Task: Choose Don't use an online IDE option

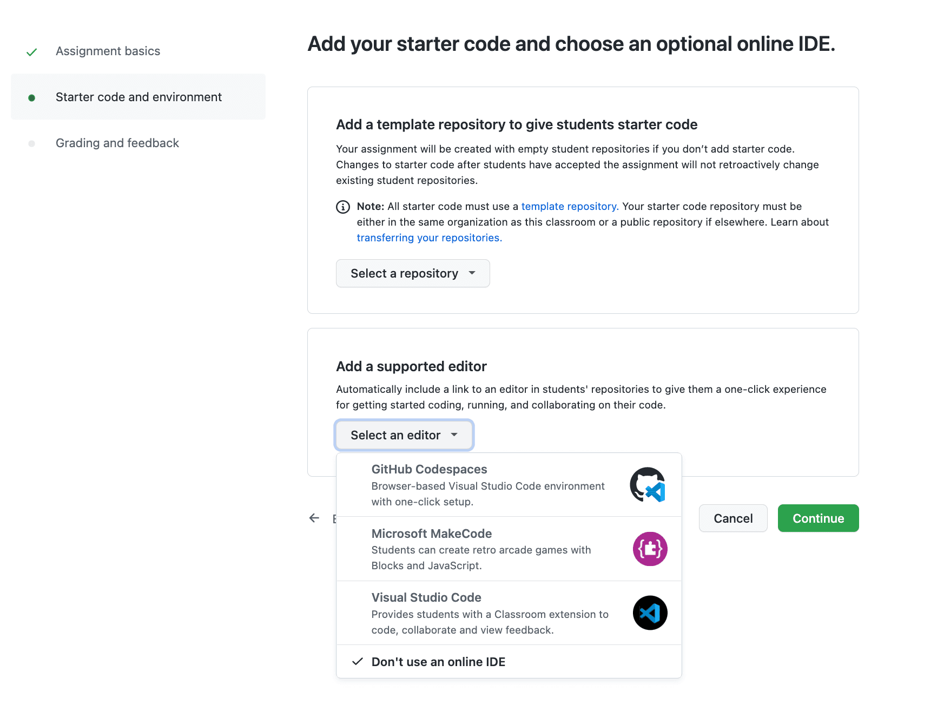Action: click(438, 662)
